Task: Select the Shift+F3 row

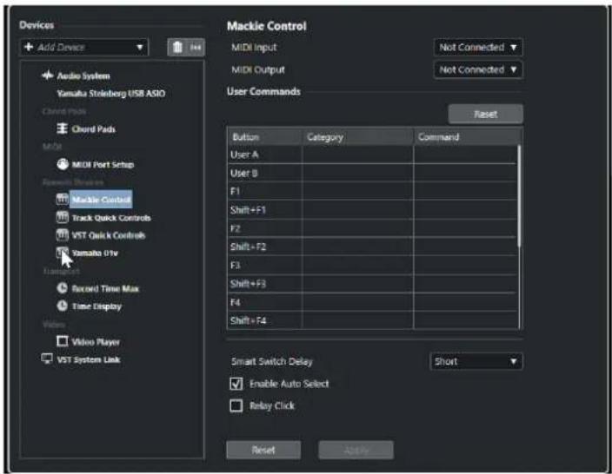Action: (373, 283)
